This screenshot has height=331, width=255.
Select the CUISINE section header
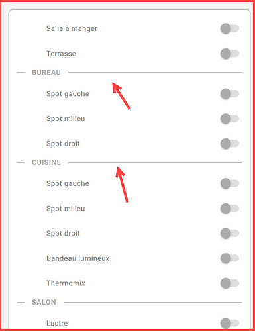tap(46, 162)
